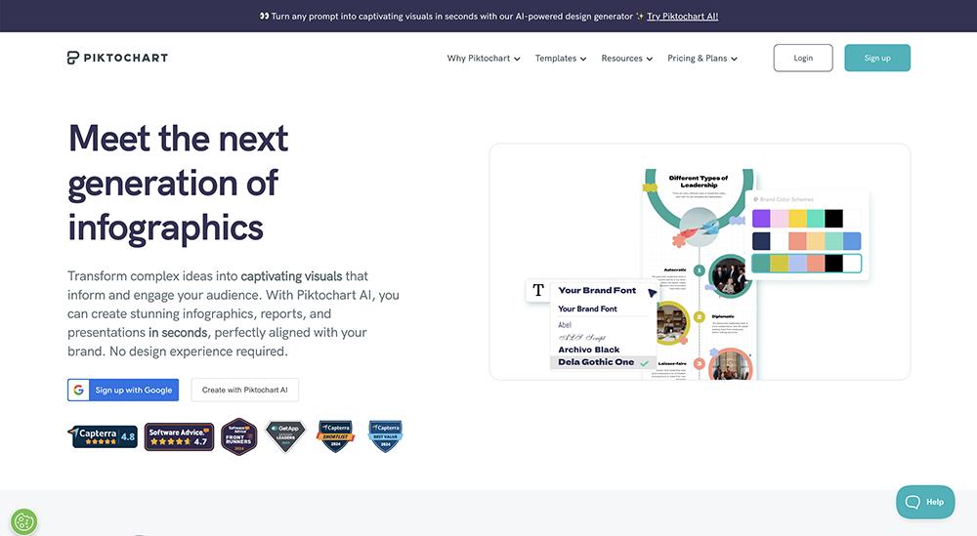The image size is (977, 536).
Task: Open the Help chat widget
Action: pyautogui.click(x=925, y=502)
